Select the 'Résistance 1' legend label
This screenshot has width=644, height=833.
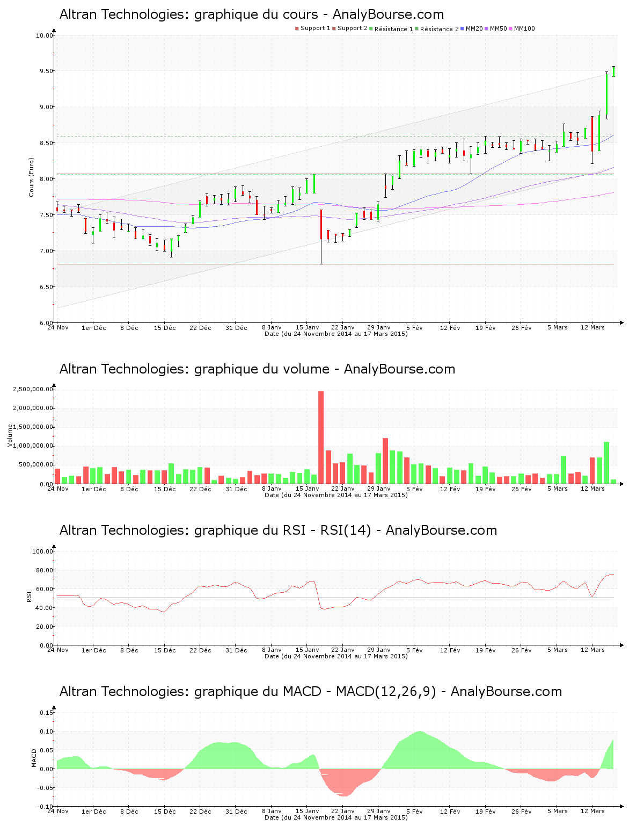point(394,29)
